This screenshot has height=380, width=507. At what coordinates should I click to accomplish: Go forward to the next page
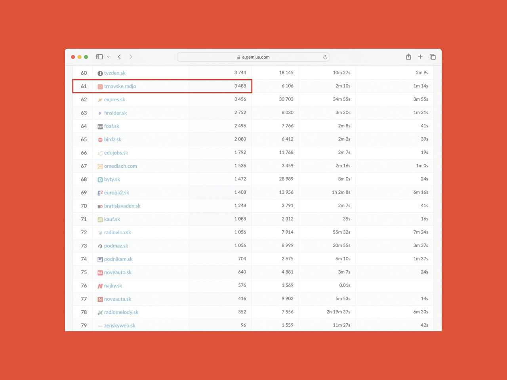pos(131,57)
